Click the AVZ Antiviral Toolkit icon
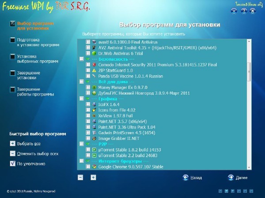Screen dimensions: 265x198 pos(94,48)
